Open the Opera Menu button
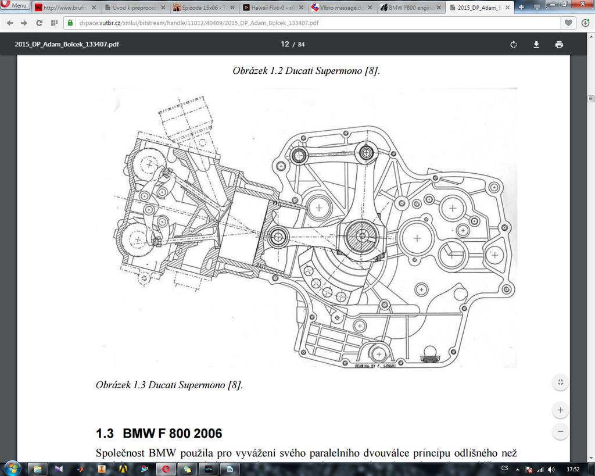This screenshot has width=595, height=476. click(x=15, y=5)
